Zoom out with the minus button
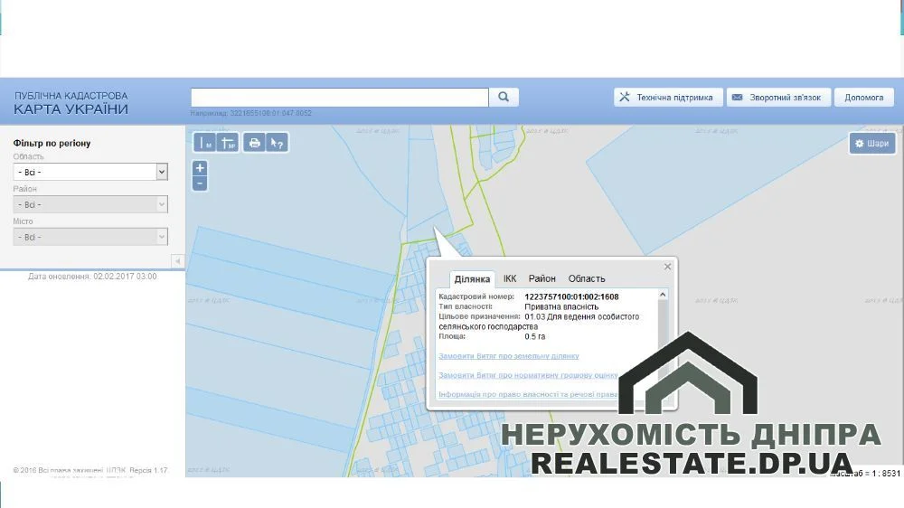The width and height of the screenshot is (904, 508). point(200,183)
